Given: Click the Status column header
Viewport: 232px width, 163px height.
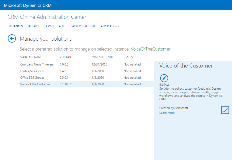Looking at the screenshot, I should click(128, 57).
